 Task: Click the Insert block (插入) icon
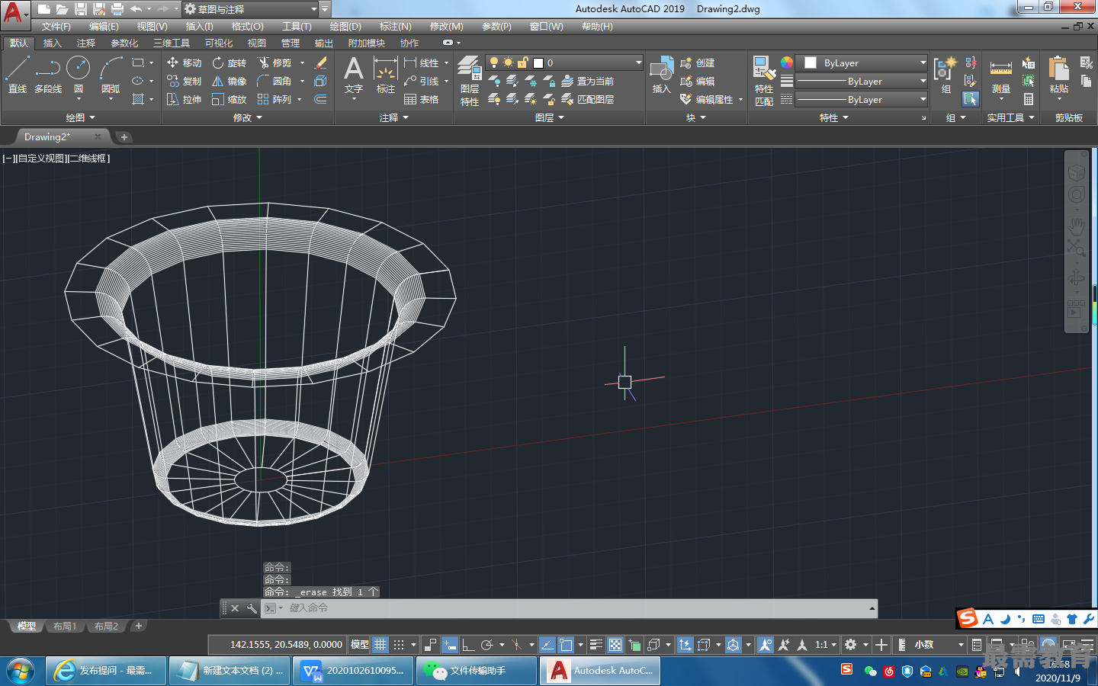pyautogui.click(x=661, y=75)
